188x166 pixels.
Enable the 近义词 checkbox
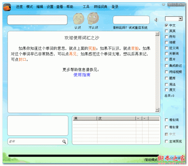click(166, 48)
